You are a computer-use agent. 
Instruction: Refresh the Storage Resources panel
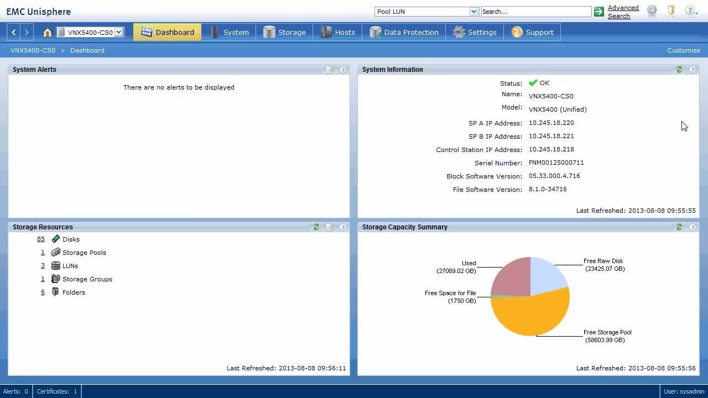(x=316, y=227)
